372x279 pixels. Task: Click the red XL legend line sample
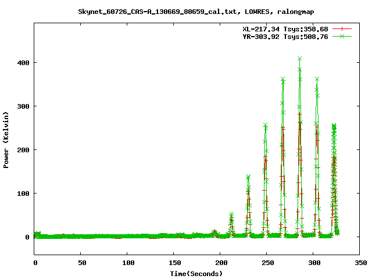tap(342, 29)
